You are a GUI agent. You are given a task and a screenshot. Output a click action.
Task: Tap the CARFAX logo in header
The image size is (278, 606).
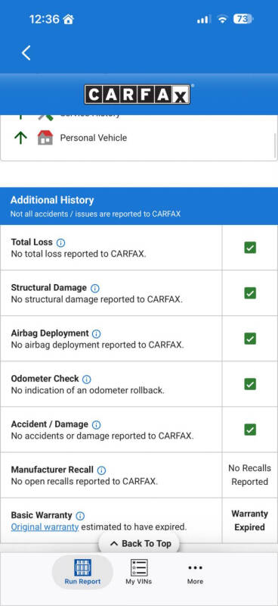[137, 94]
